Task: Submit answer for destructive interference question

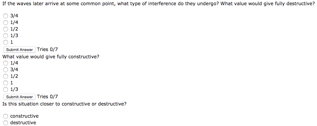Action: 20,50
